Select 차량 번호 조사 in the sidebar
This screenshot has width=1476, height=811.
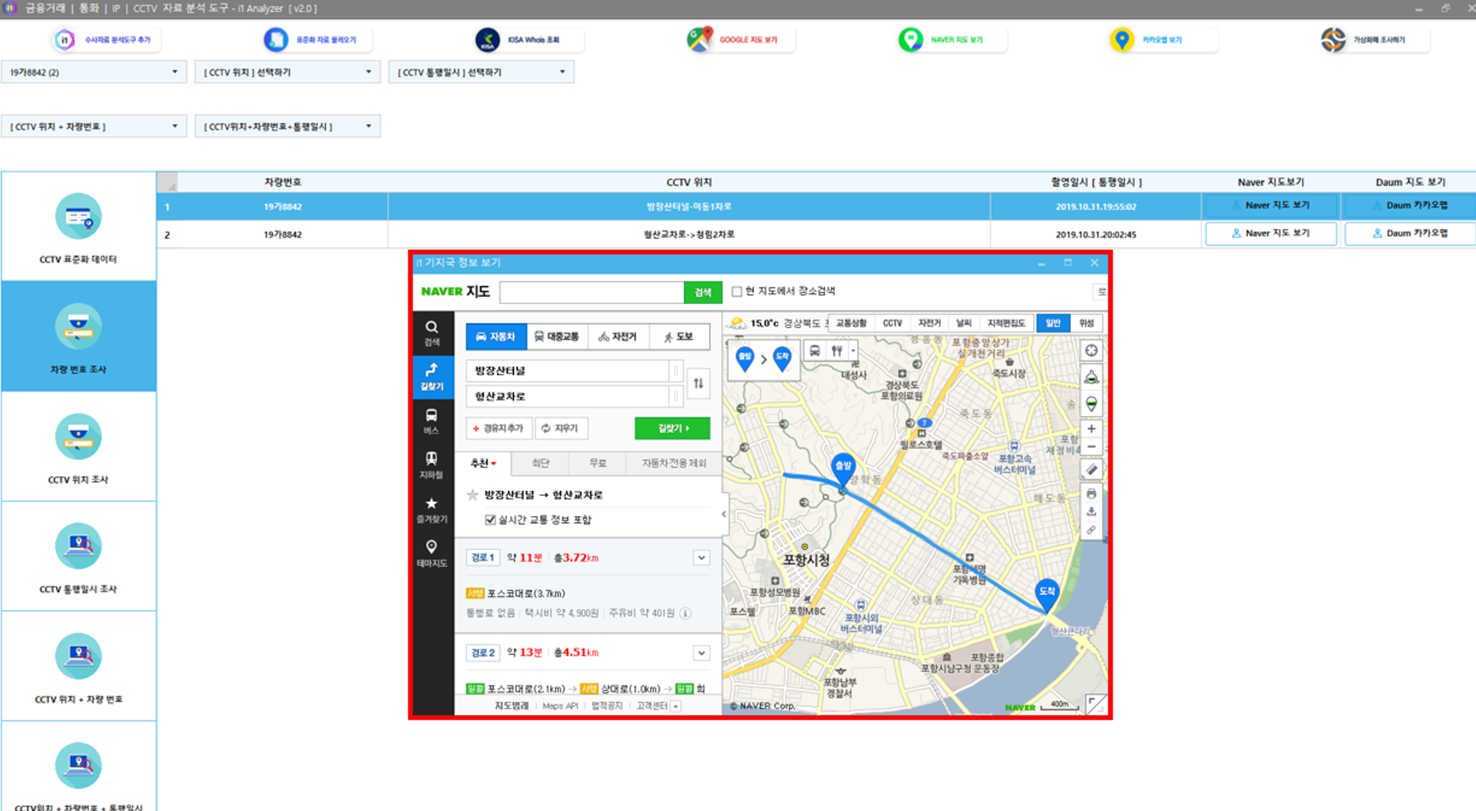pyautogui.click(x=79, y=336)
